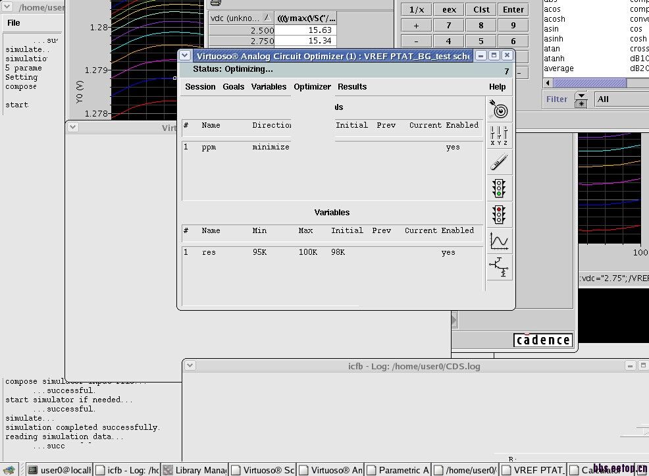Click the '95K' Min value for res
Viewport: 649px width, 476px height.
[x=259, y=252]
